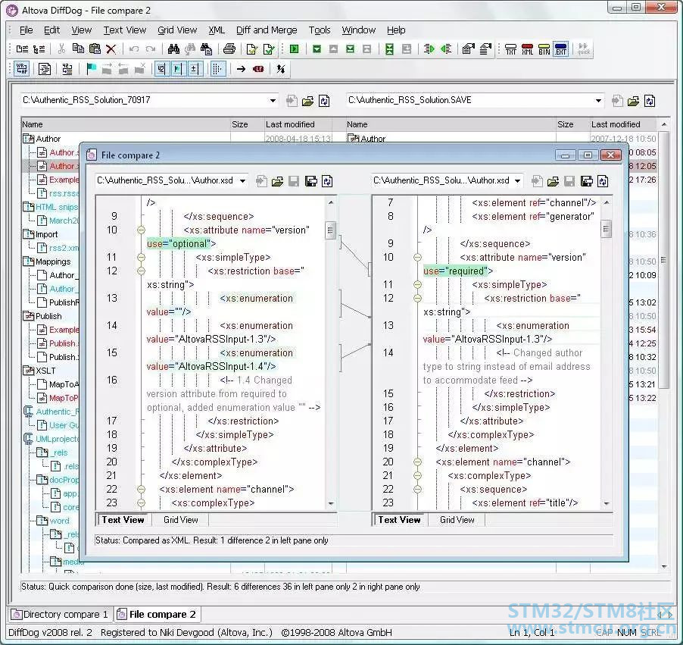
Task: Click the scissors Cut icon
Action: (61, 49)
